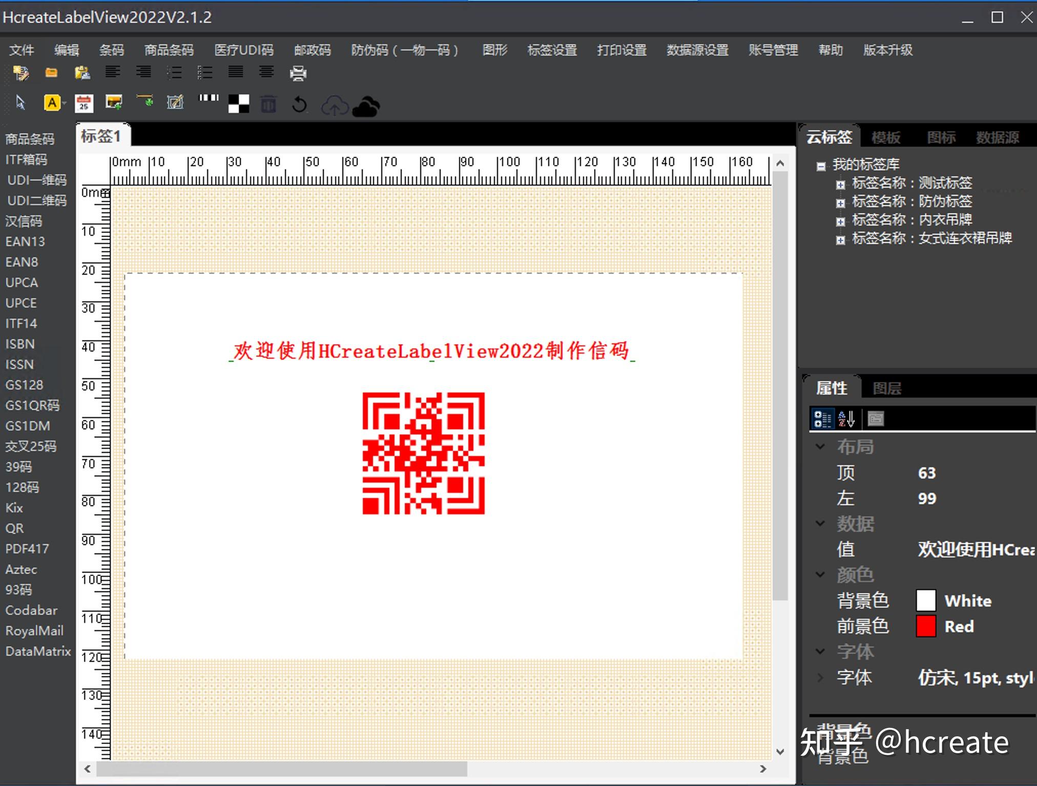The image size is (1037, 786).
Task: Select the arrow selection tool
Action: pyautogui.click(x=20, y=102)
